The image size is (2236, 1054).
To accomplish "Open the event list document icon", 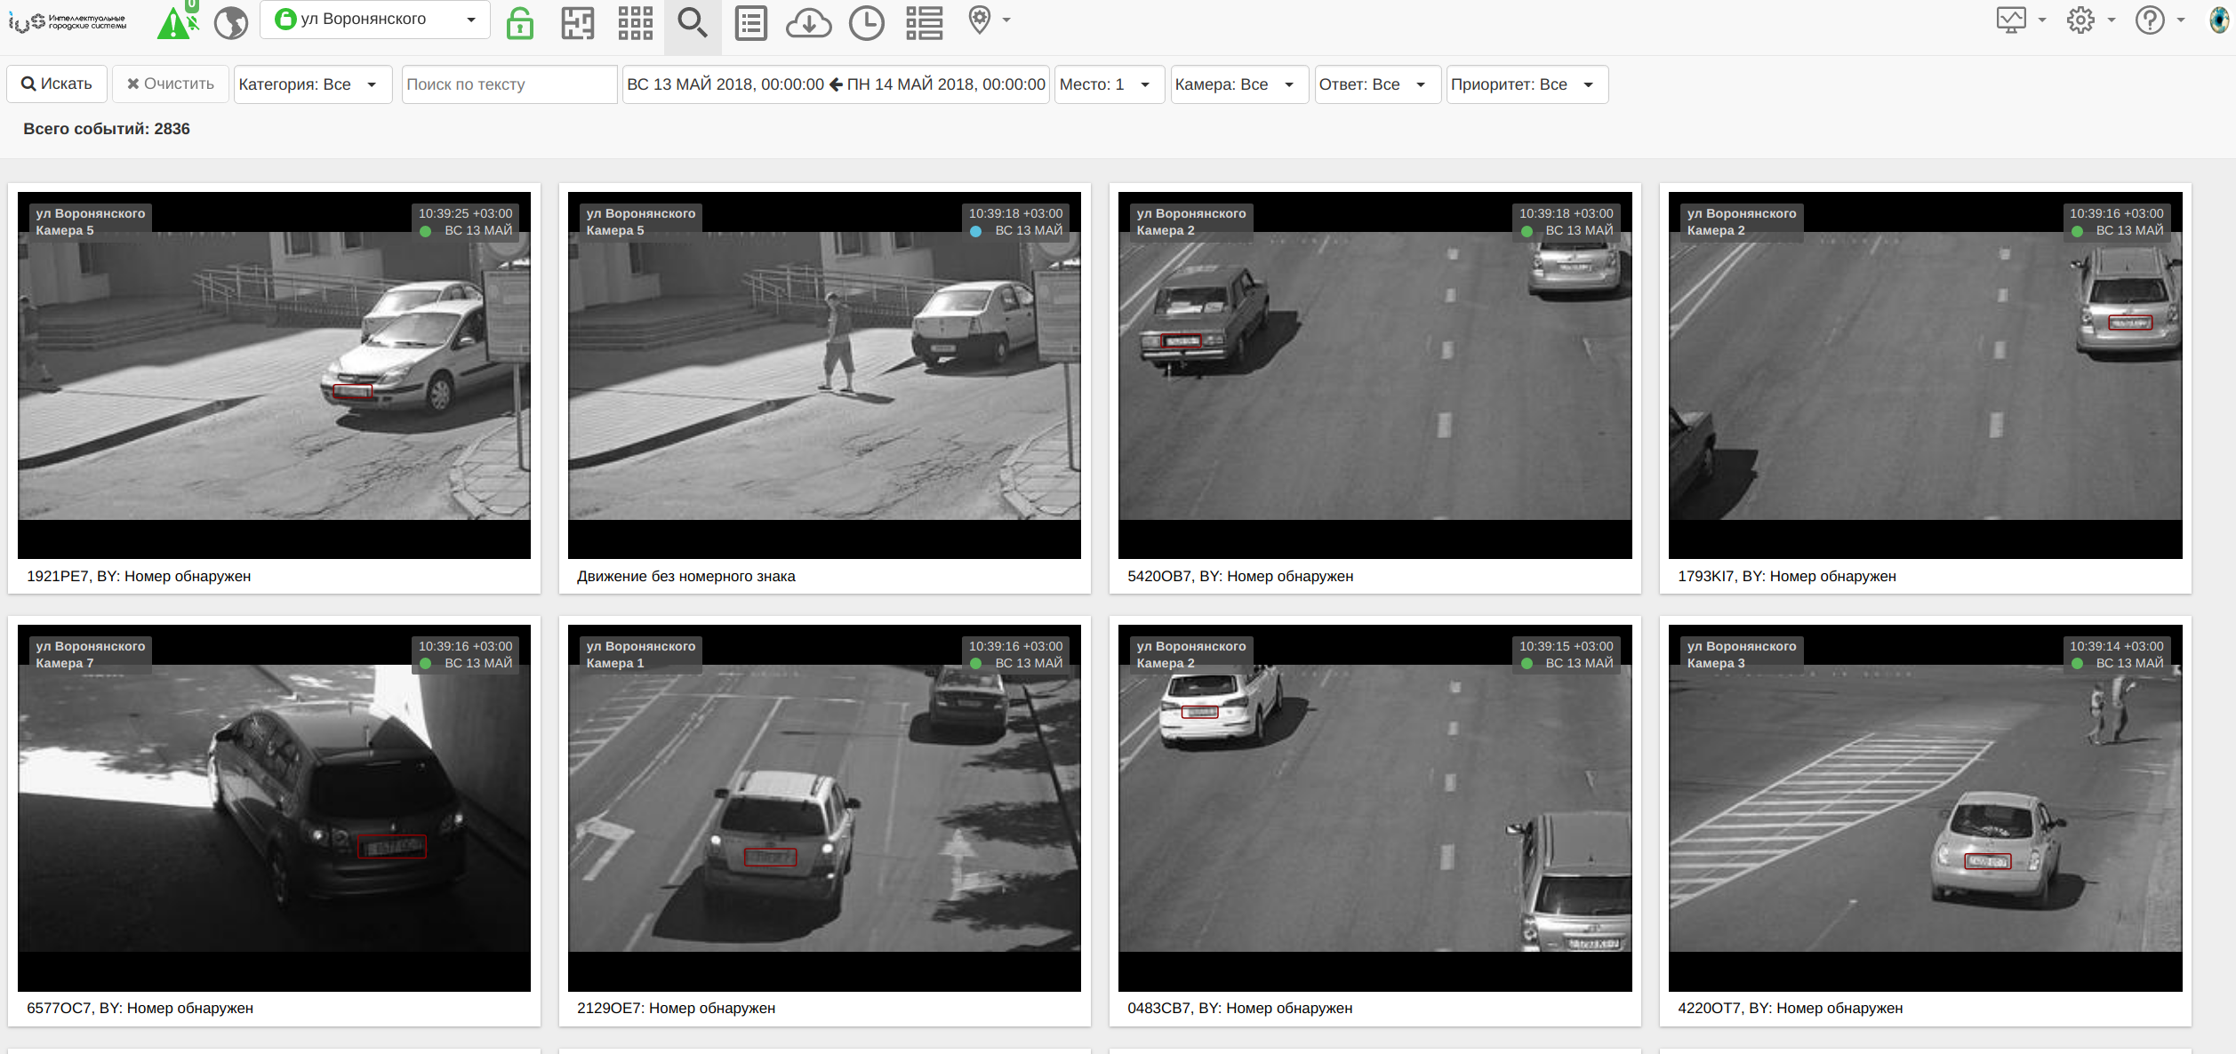I will [x=750, y=22].
